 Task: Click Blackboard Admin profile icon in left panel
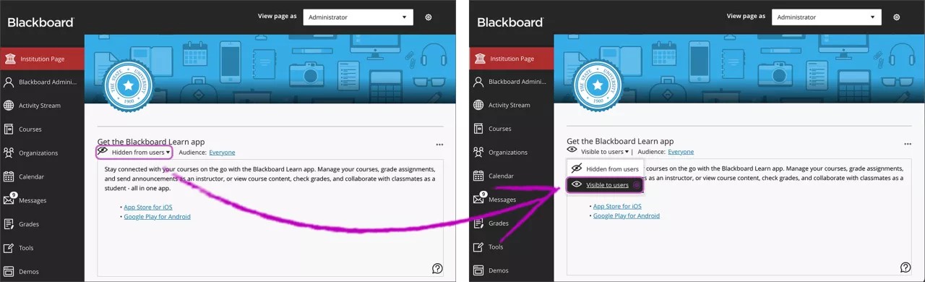(9, 82)
